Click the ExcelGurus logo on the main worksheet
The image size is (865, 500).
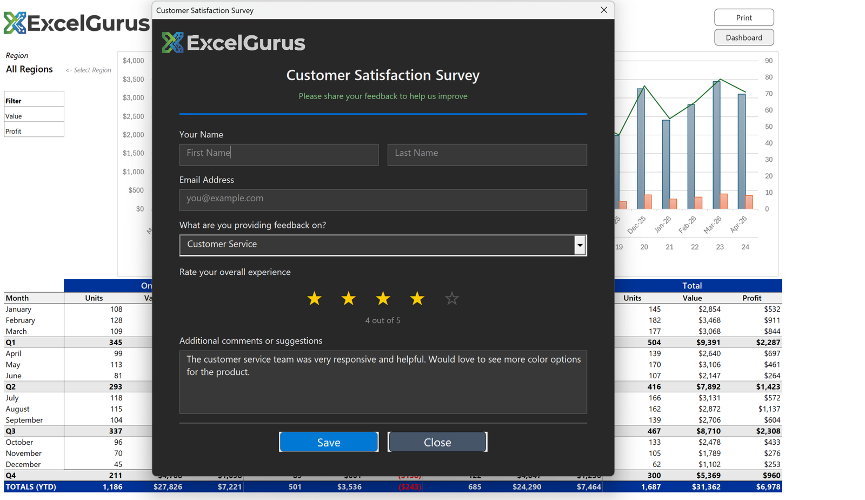pyautogui.click(x=76, y=23)
